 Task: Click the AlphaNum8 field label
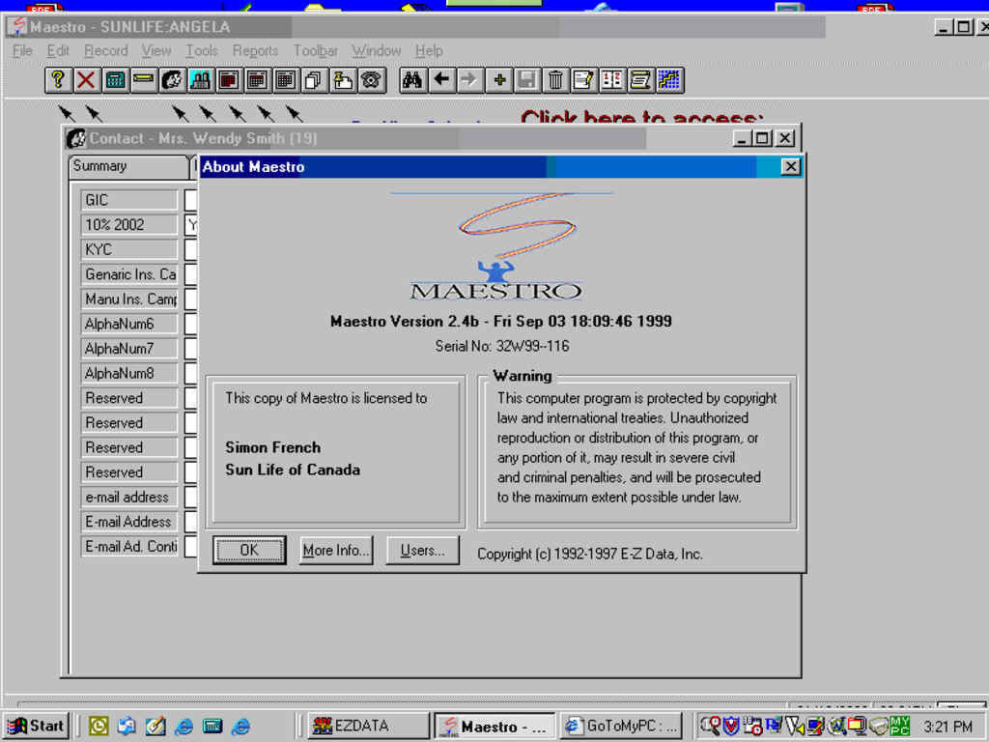pyautogui.click(x=129, y=373)
